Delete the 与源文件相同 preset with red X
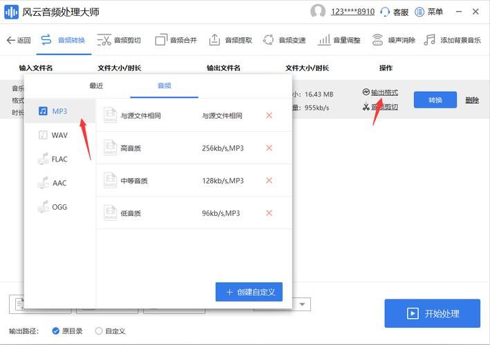Screen dimensions: 490x345 (x=269, y=115)
